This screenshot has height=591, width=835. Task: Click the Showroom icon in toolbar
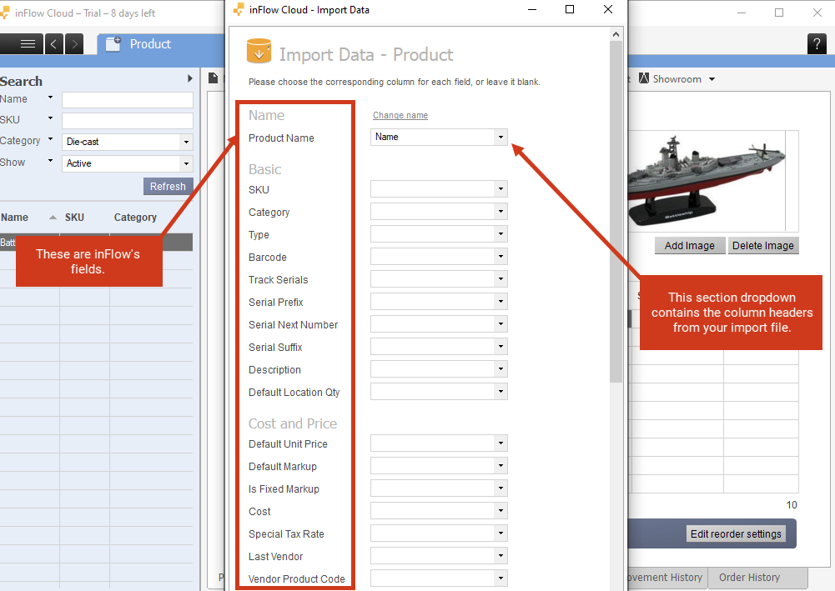[x=644, y=79]
